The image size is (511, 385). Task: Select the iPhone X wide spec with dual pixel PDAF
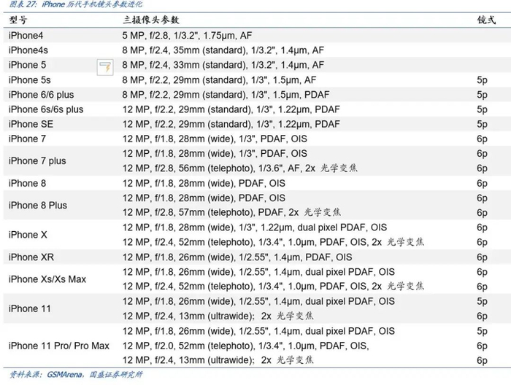tap(255, 227)
